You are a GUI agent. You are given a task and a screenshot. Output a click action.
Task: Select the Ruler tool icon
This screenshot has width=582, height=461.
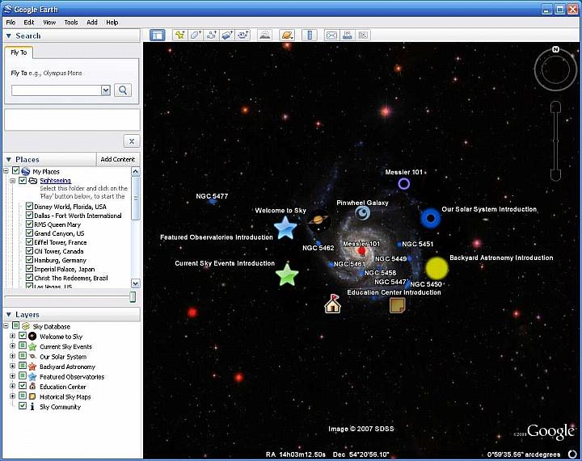310,36
